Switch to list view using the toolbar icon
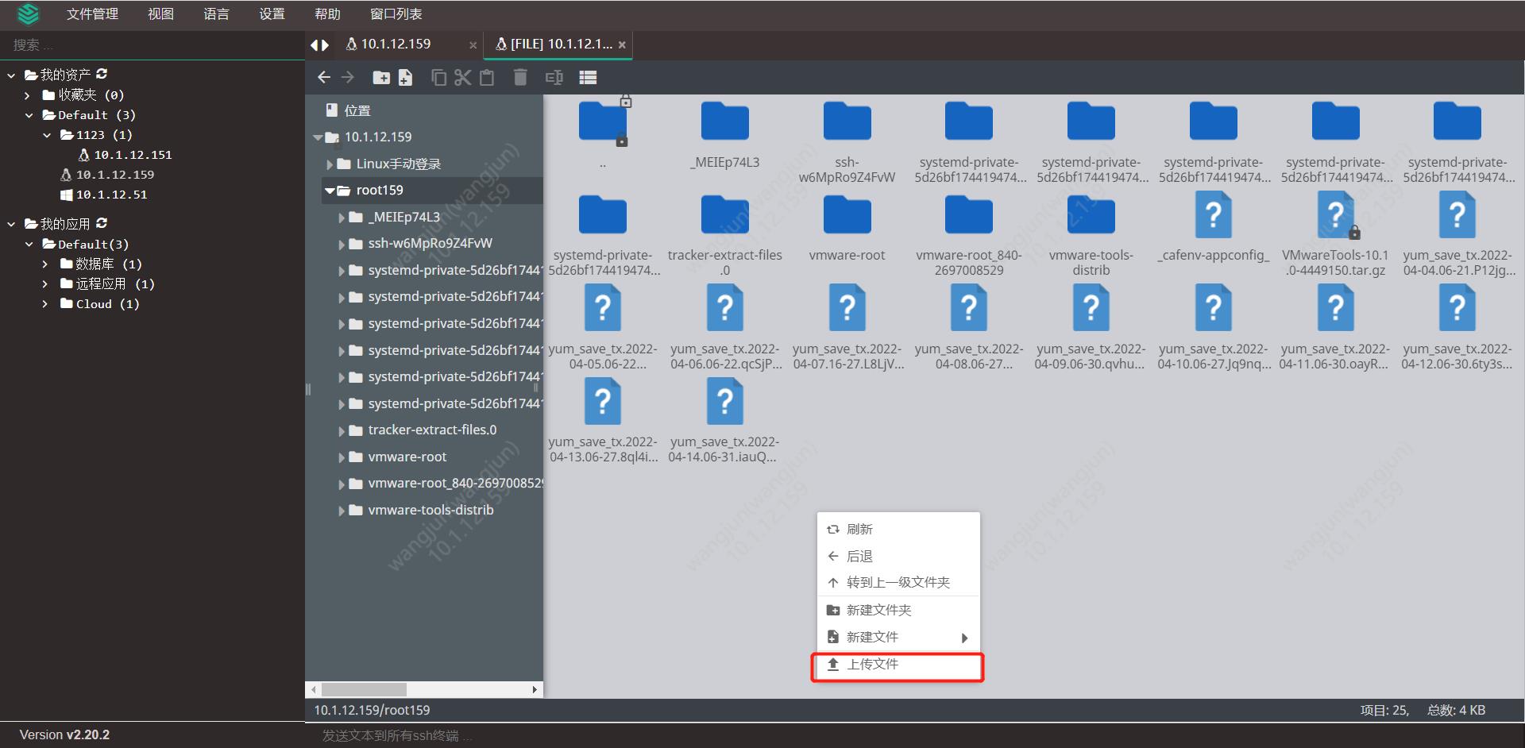 click(x=589, y=77)
